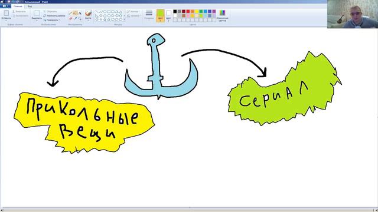Open the shape Outline dropdown
378x212 pixels.
tap(133, 12)
